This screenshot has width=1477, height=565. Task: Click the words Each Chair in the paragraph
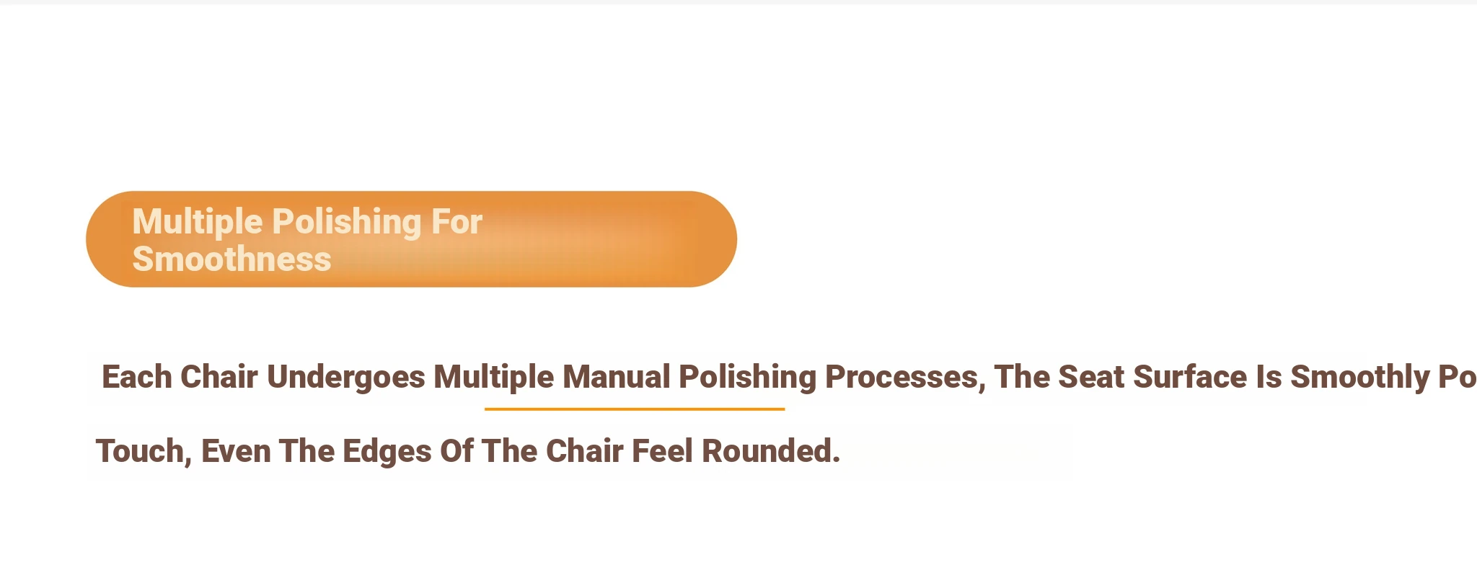(x=180, y=378)
